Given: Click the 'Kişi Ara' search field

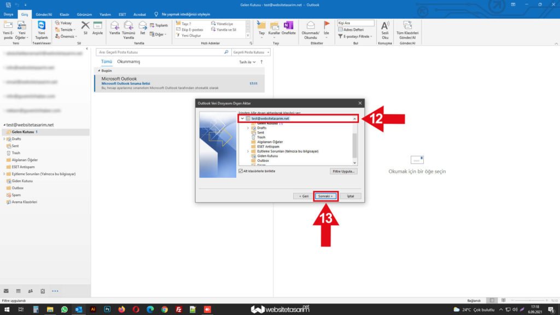Looking at the screenshot, I should 355,23.
